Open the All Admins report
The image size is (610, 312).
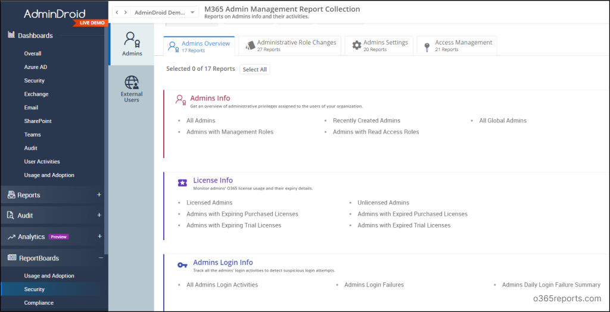[x=201, y=121]
